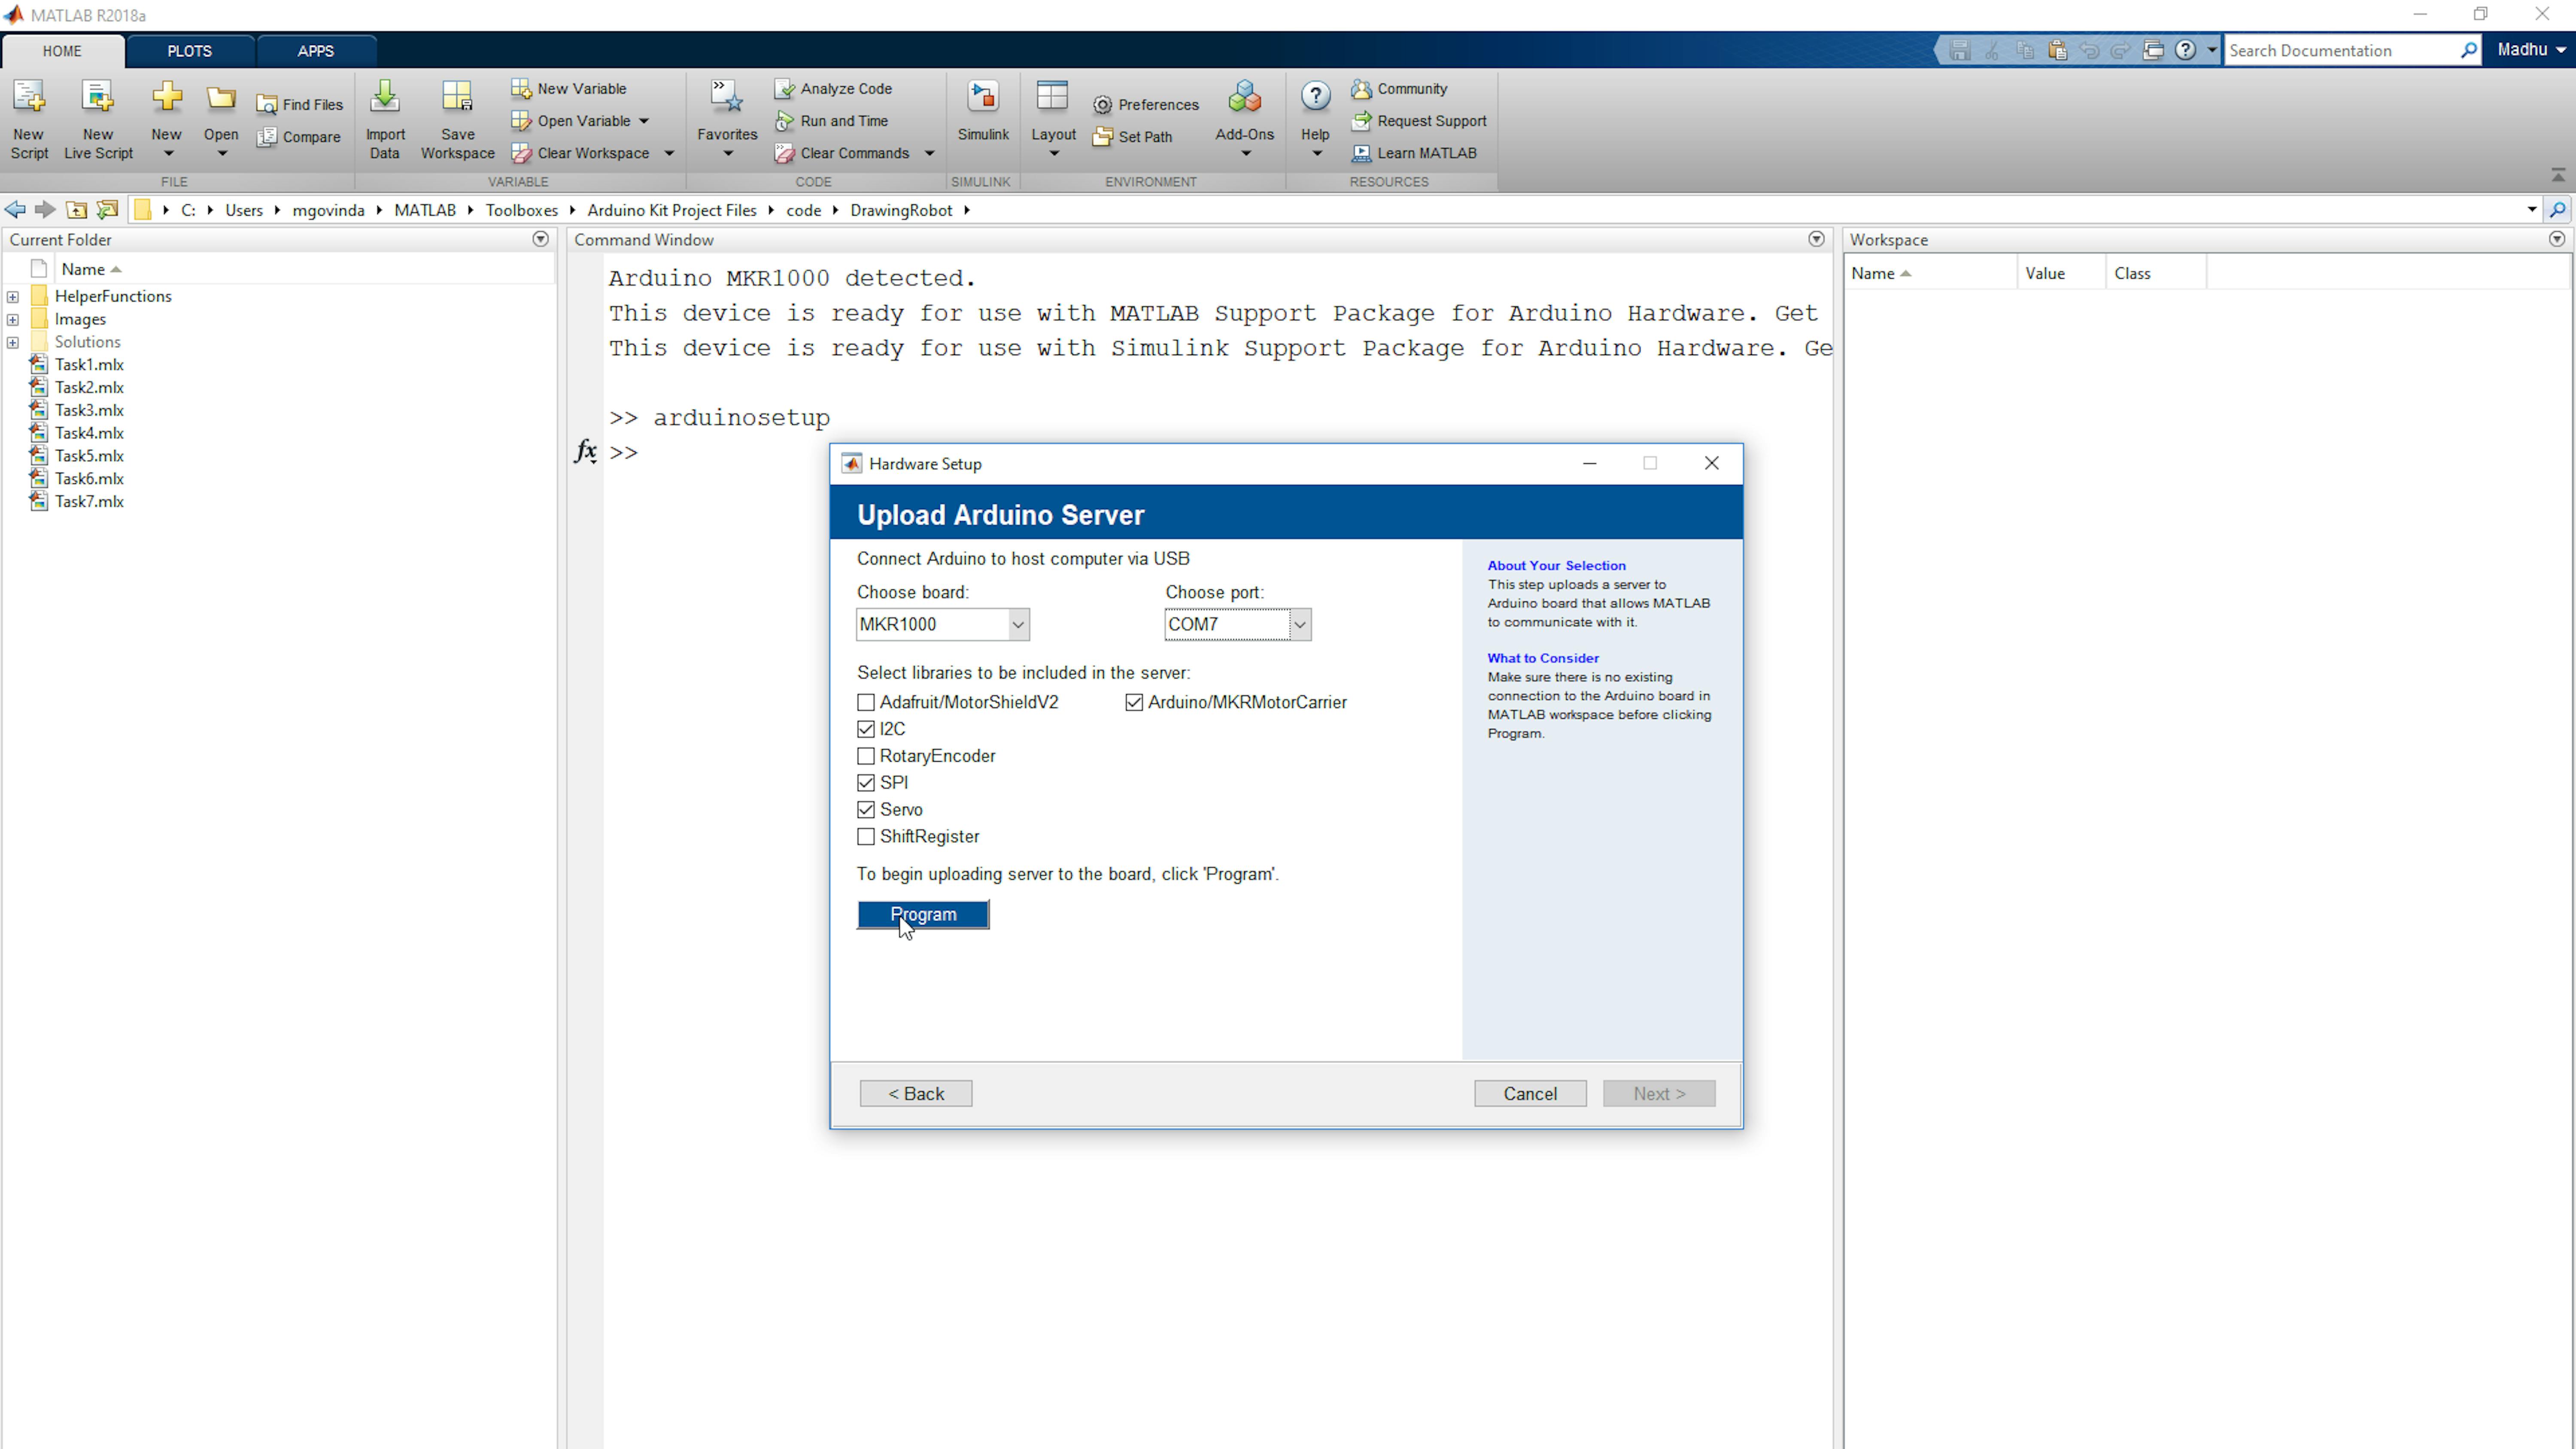Click the Help icon in the ribbon
The height and width of the screenshot is (1449, 2576).
(1315, 97)
